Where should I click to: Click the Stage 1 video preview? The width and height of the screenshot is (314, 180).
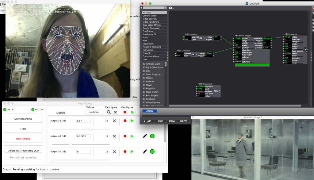click(253, 149)
